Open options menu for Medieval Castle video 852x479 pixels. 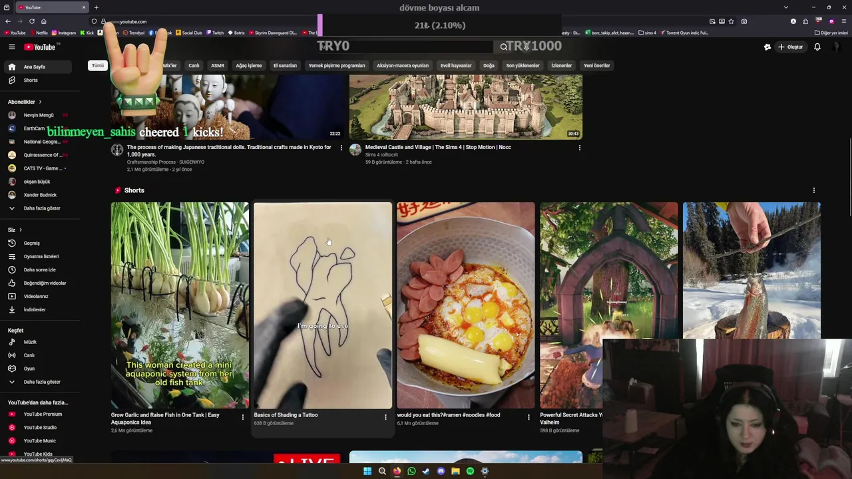pyautogui.click(x=579, y=148)
